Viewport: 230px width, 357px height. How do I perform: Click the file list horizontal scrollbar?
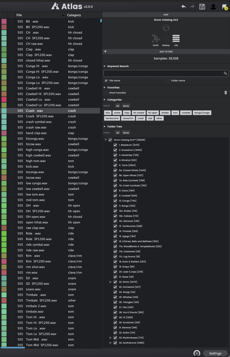tap(13, 347)
